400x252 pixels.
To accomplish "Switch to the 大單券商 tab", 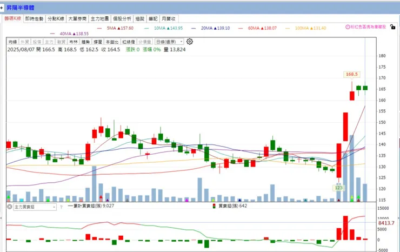I will click(x=77, y=18).
